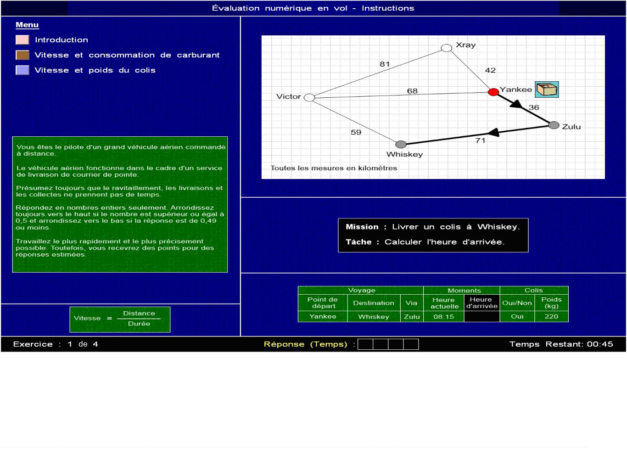The width and height of the screenshot is (627, 470).
Task: Click the first answer digit box
Action: click(365, 344)
